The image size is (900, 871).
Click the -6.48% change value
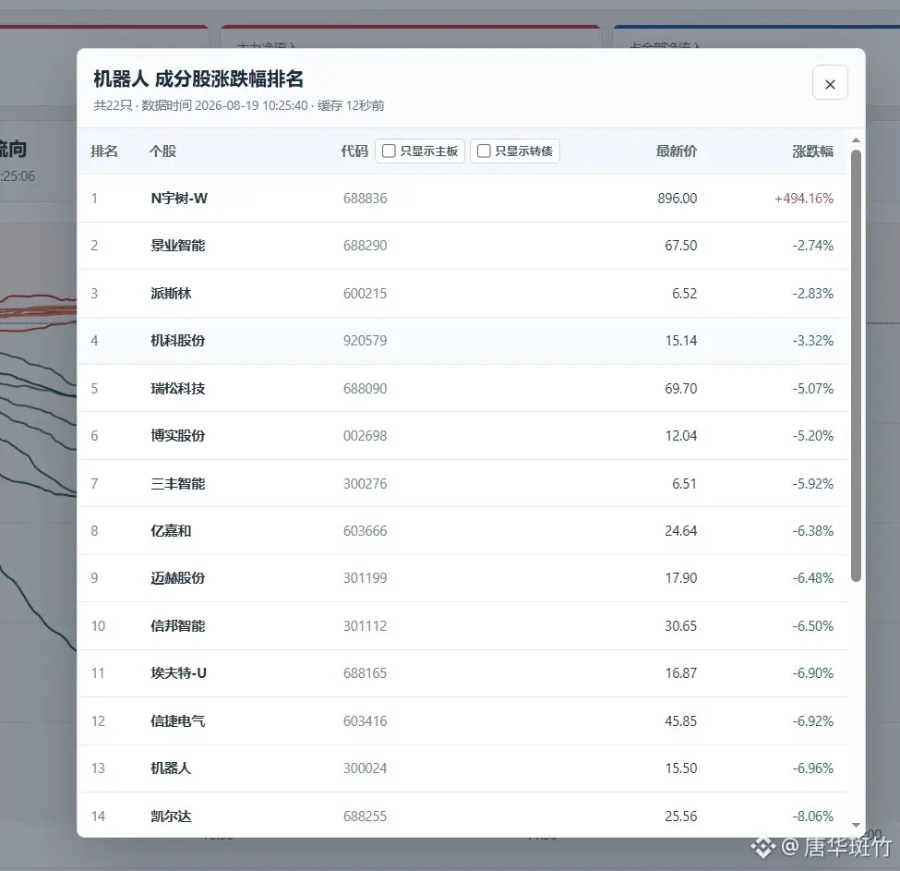pos(812,578)
